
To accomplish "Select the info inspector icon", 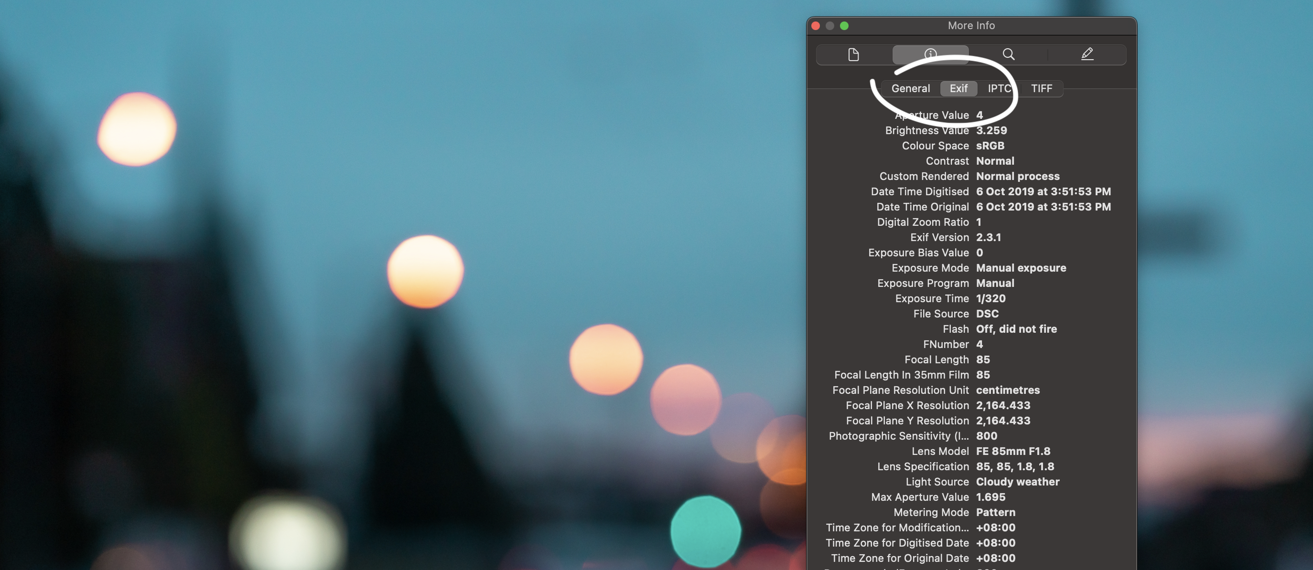I will click(931, 54).
